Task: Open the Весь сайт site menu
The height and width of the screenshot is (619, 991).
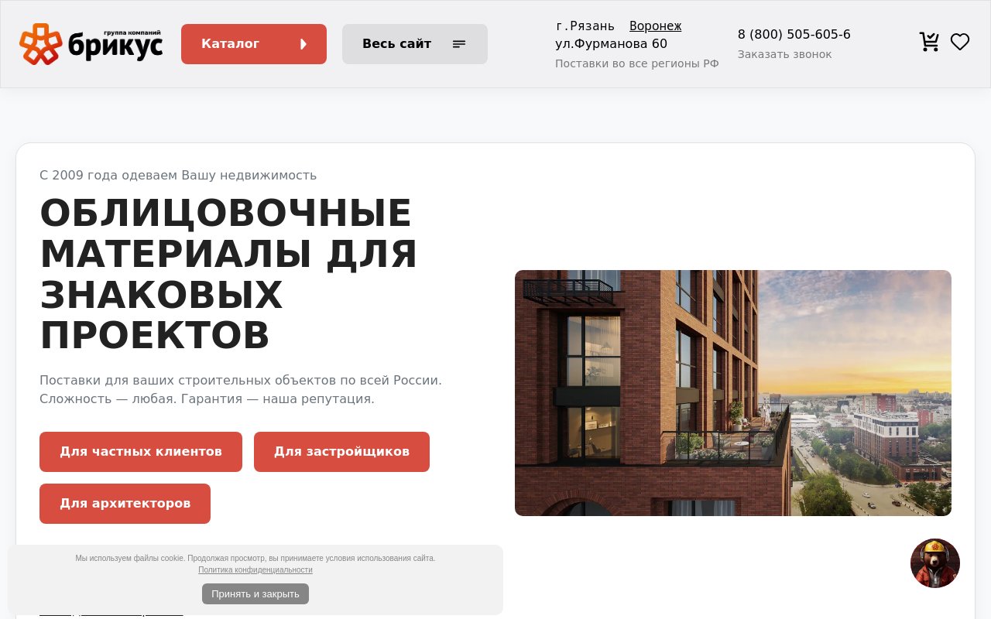Action: pos(415,44)
